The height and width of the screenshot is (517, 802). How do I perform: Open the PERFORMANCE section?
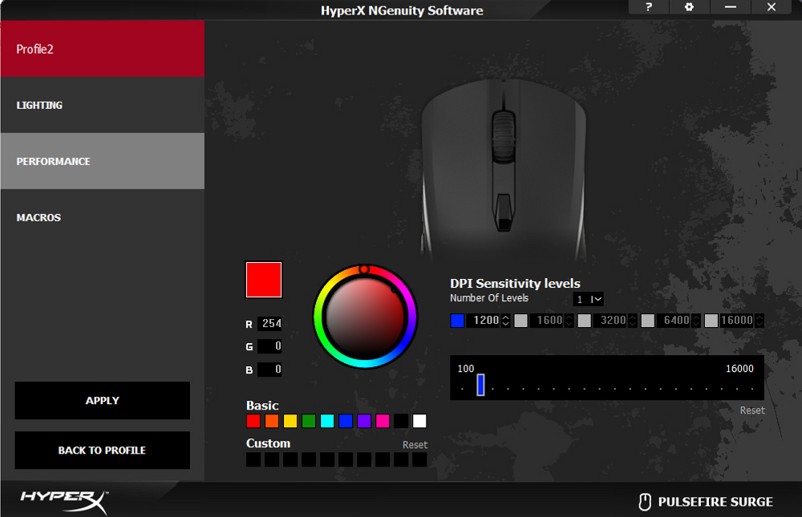tap(103, 161)
